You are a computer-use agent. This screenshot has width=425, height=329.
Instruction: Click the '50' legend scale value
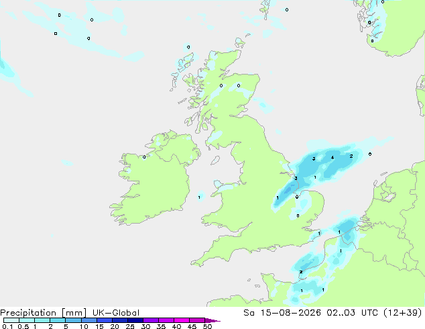point(207,326)
